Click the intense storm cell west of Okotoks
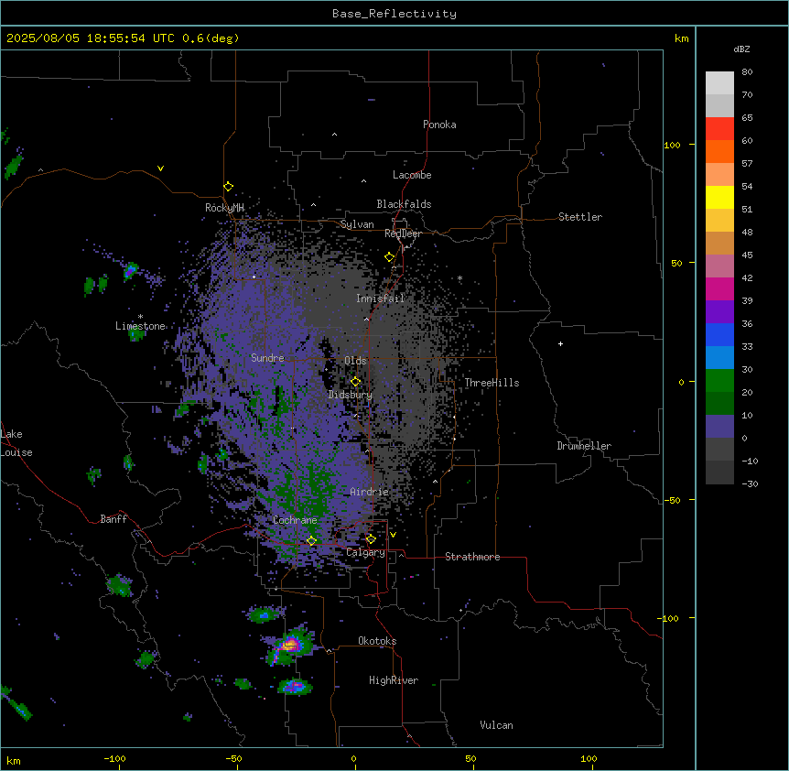This screenshot has width=789, height=771. click(290, 646)
